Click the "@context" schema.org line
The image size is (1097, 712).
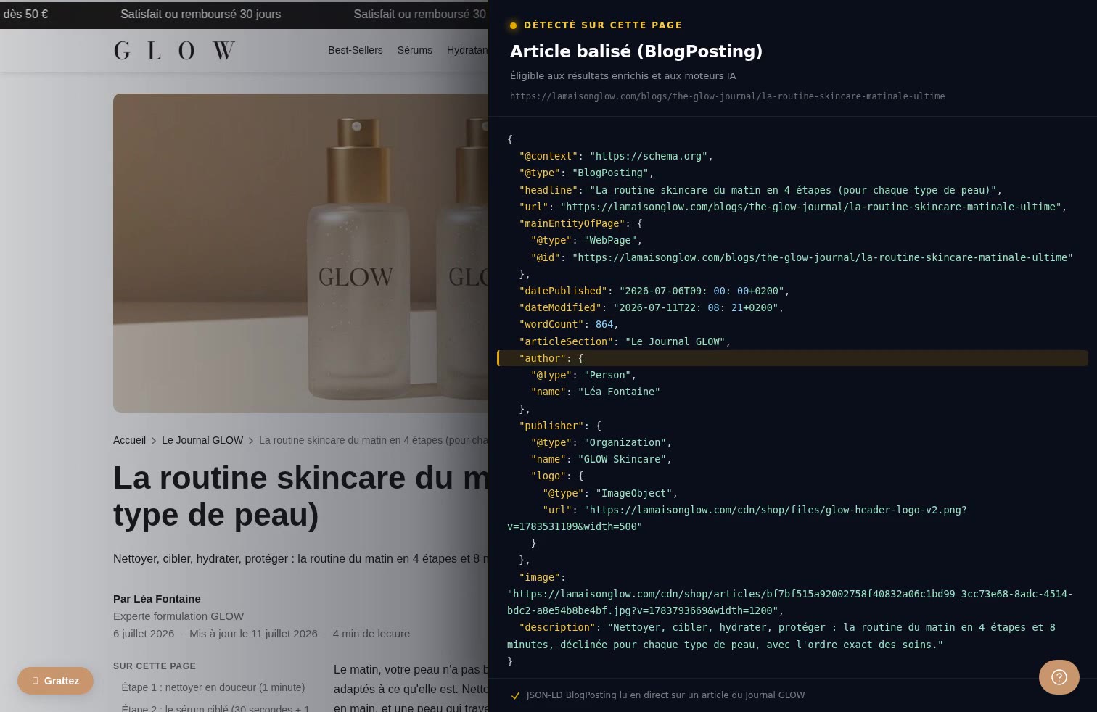[x=616, y=156]
